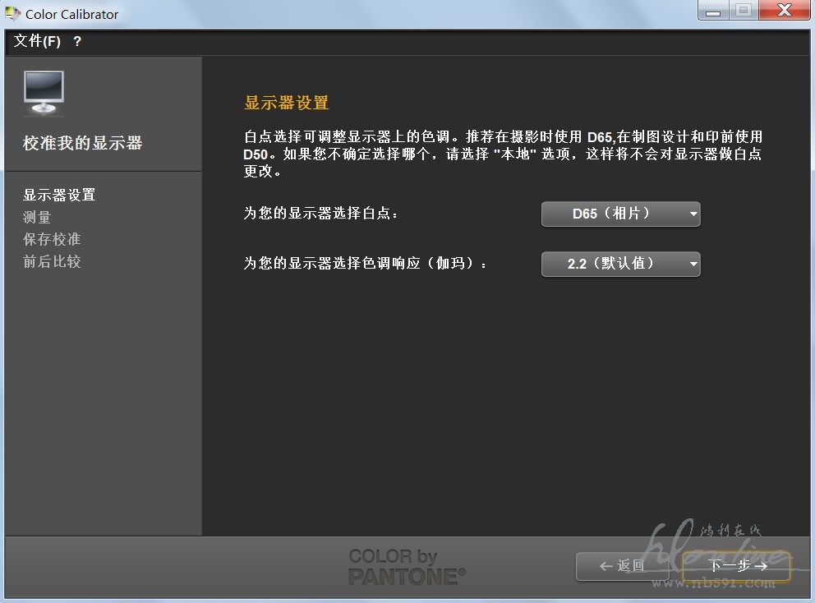This screenshot has height=603, width=815.
Task: Click the 下一步 next button
Action: pos(736,566)
